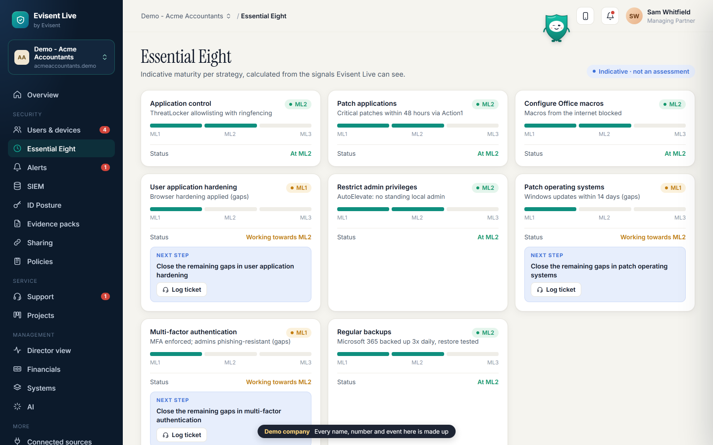Screen dimensions: 713x445
Task: Click the Projects kanban icon
Action: tap(17, 315)
